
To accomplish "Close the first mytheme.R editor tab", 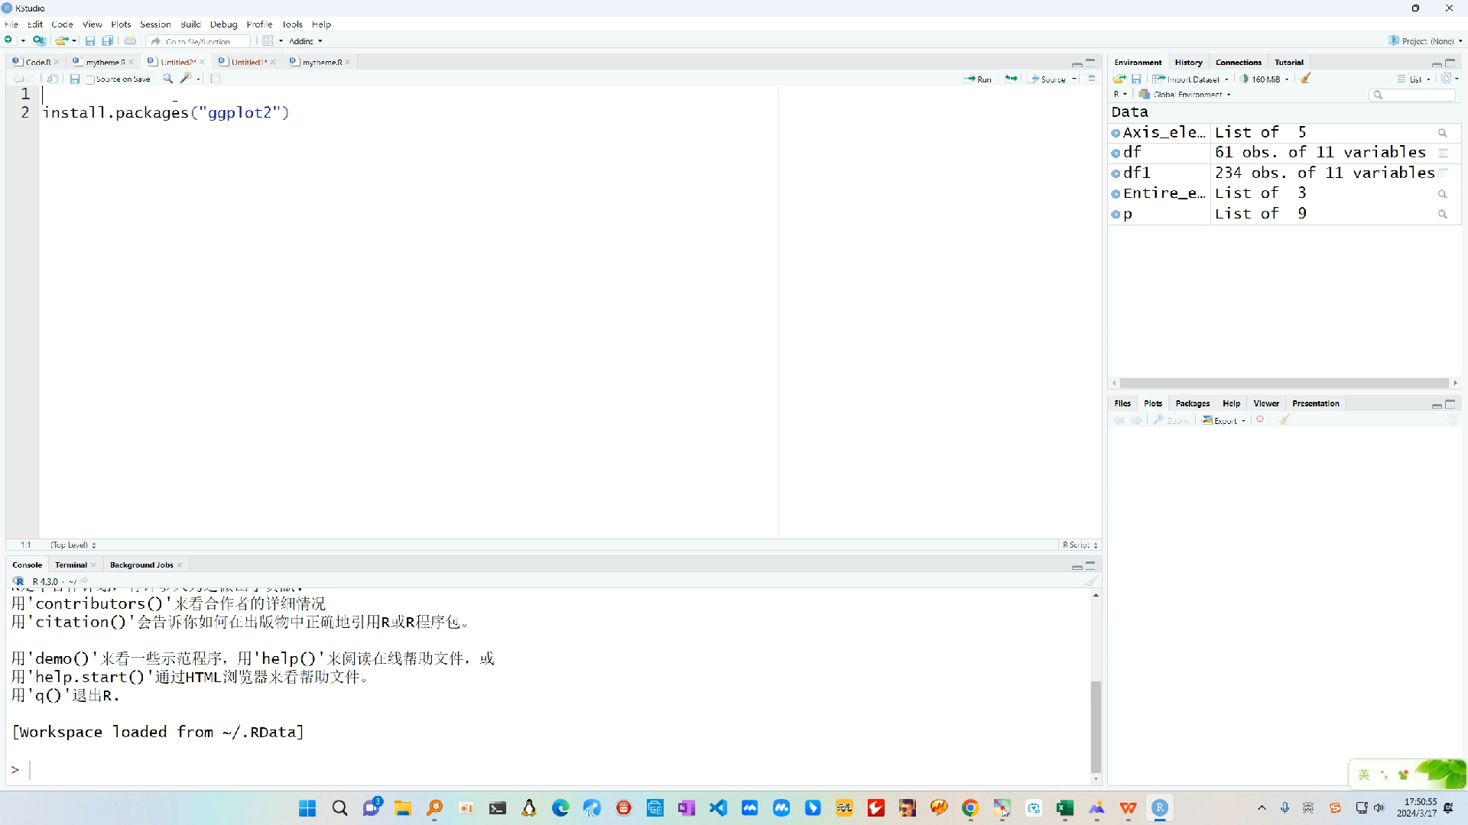I will coord(132,62).
